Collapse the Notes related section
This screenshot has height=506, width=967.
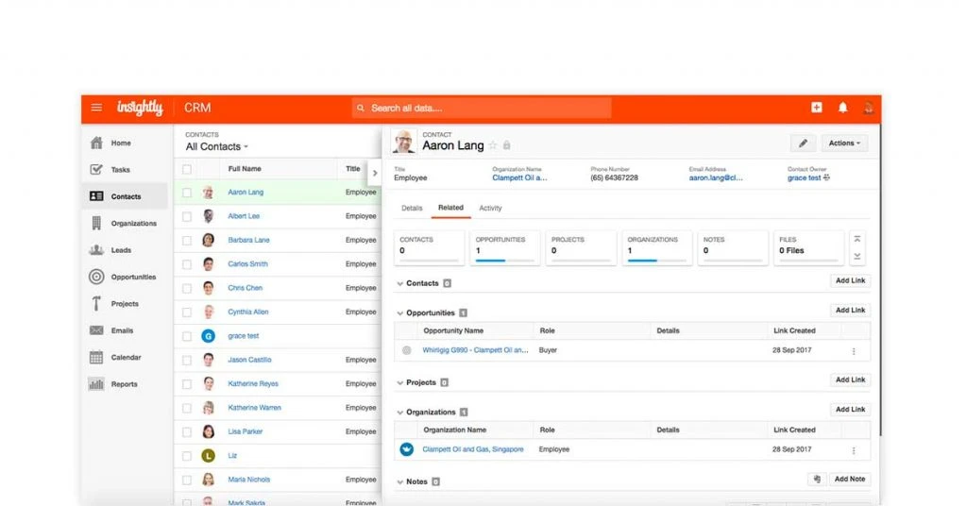click(x=400, y=482)
